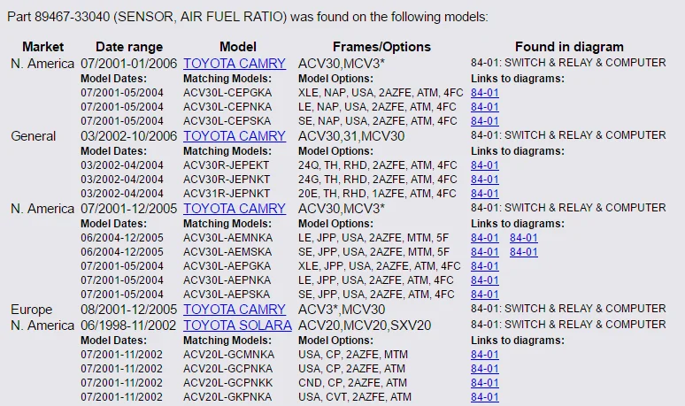This screenshot has width=685, height=406.
Task: Select model code ACV30L-AEPGKA
Action: tap(227, 266)
